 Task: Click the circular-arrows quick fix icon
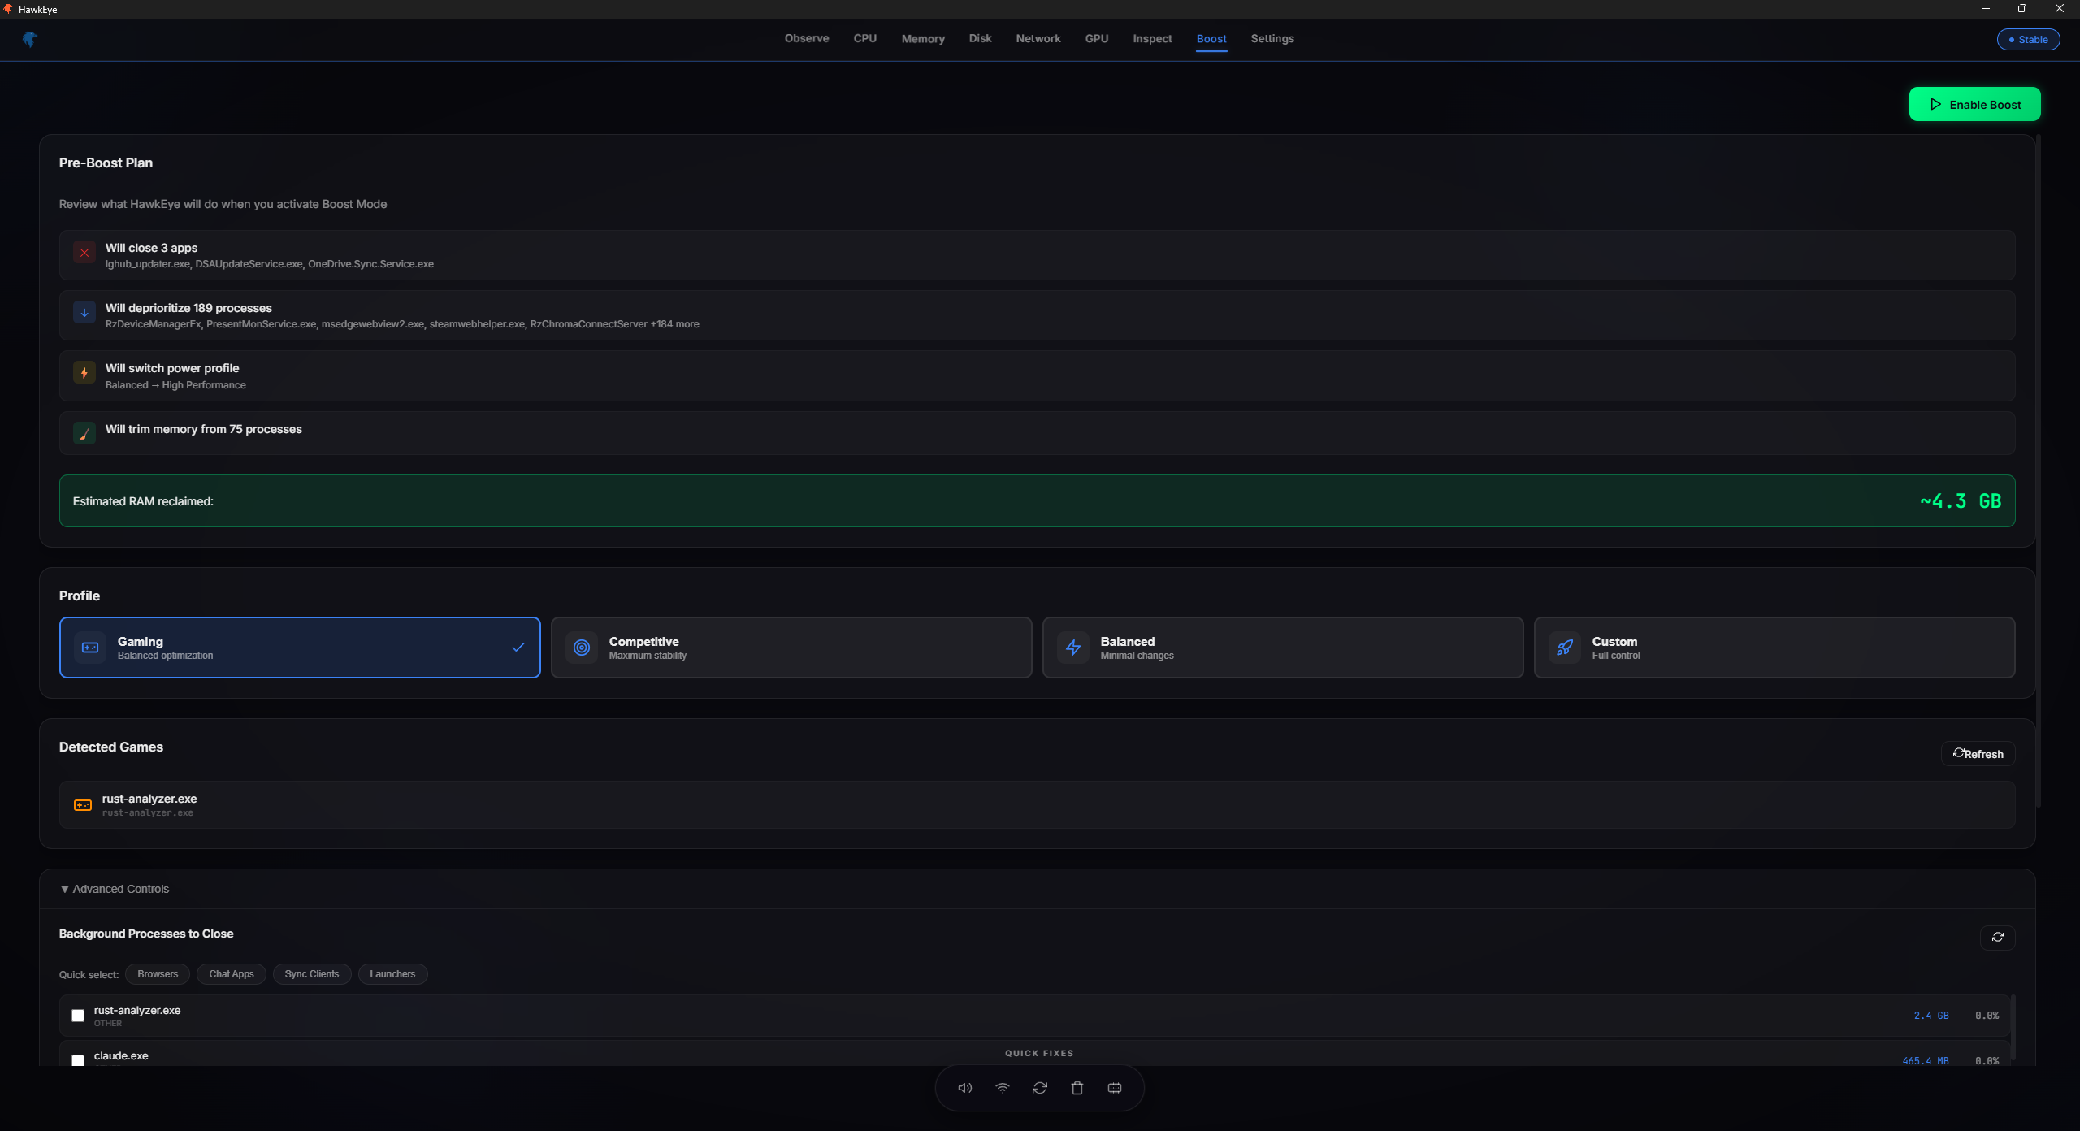click(1039, 1088)
